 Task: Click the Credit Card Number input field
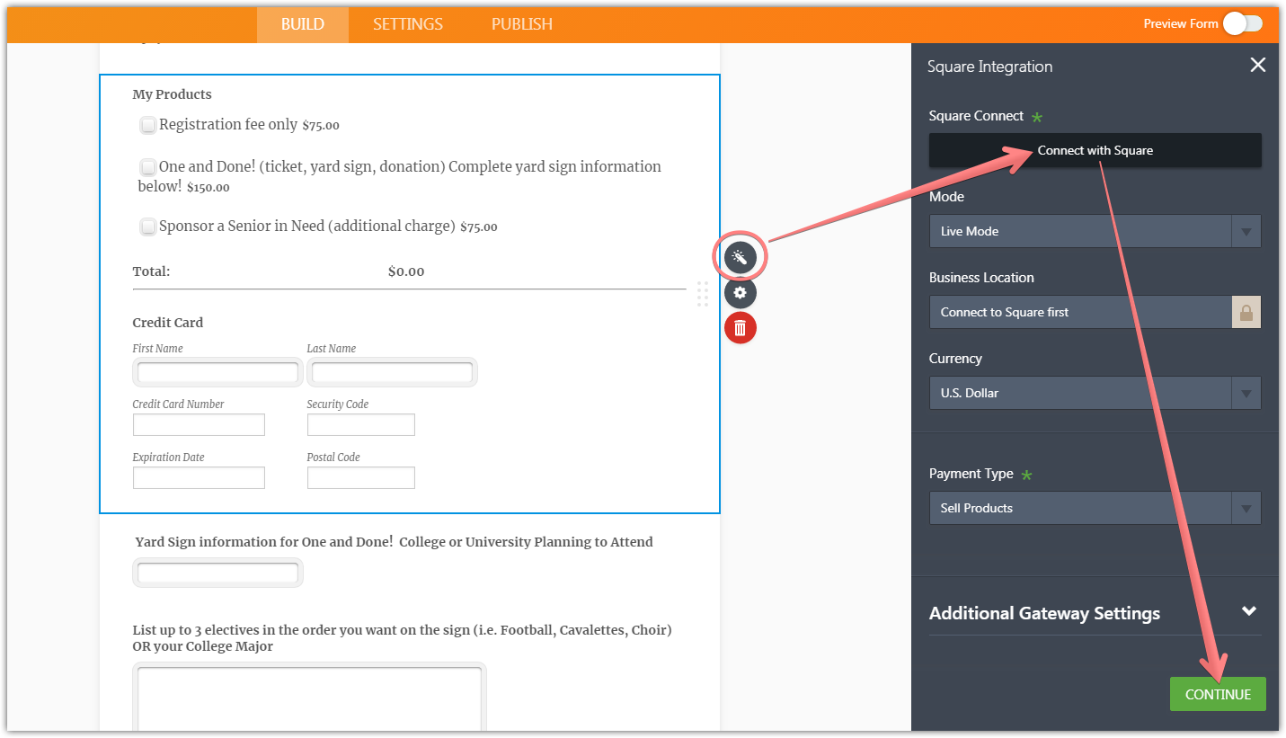click(x=199, y=424)
